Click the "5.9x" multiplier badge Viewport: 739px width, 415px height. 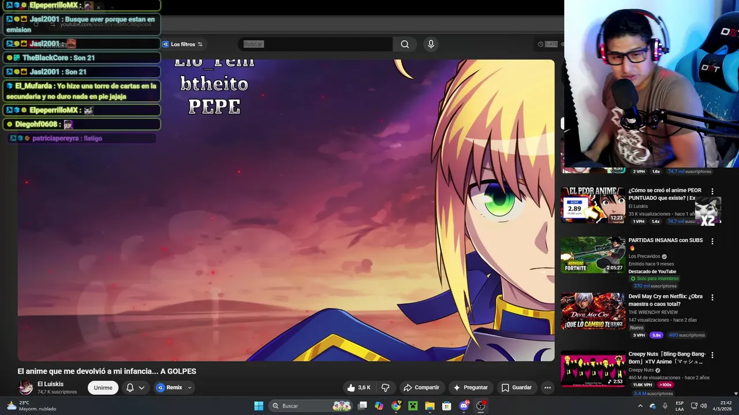(656, 335)
